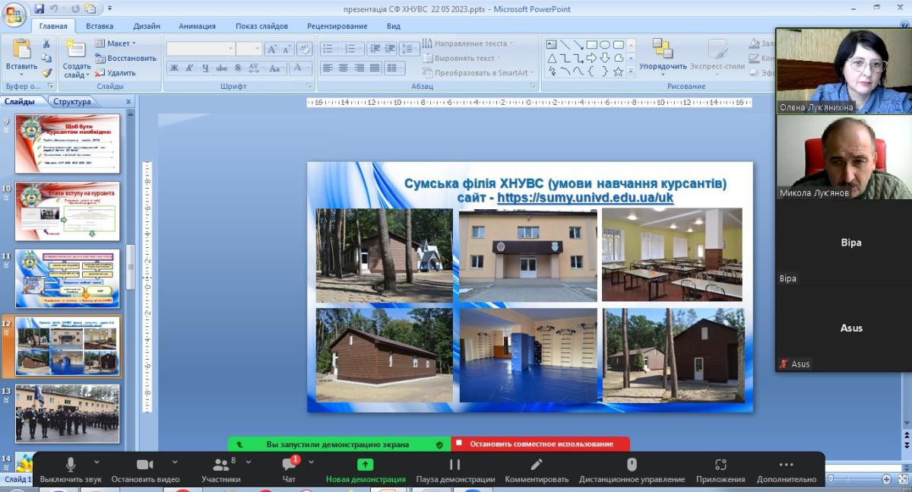Switch to the Вставка ribbon tab
The image size is (912, 492).
[x=100, y=26]
